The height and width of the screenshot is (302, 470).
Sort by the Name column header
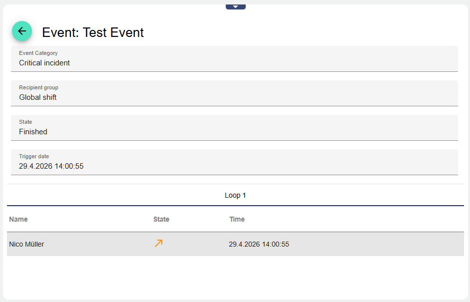18,219
